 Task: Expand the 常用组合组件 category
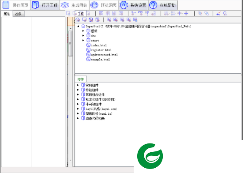click(78, 94)
